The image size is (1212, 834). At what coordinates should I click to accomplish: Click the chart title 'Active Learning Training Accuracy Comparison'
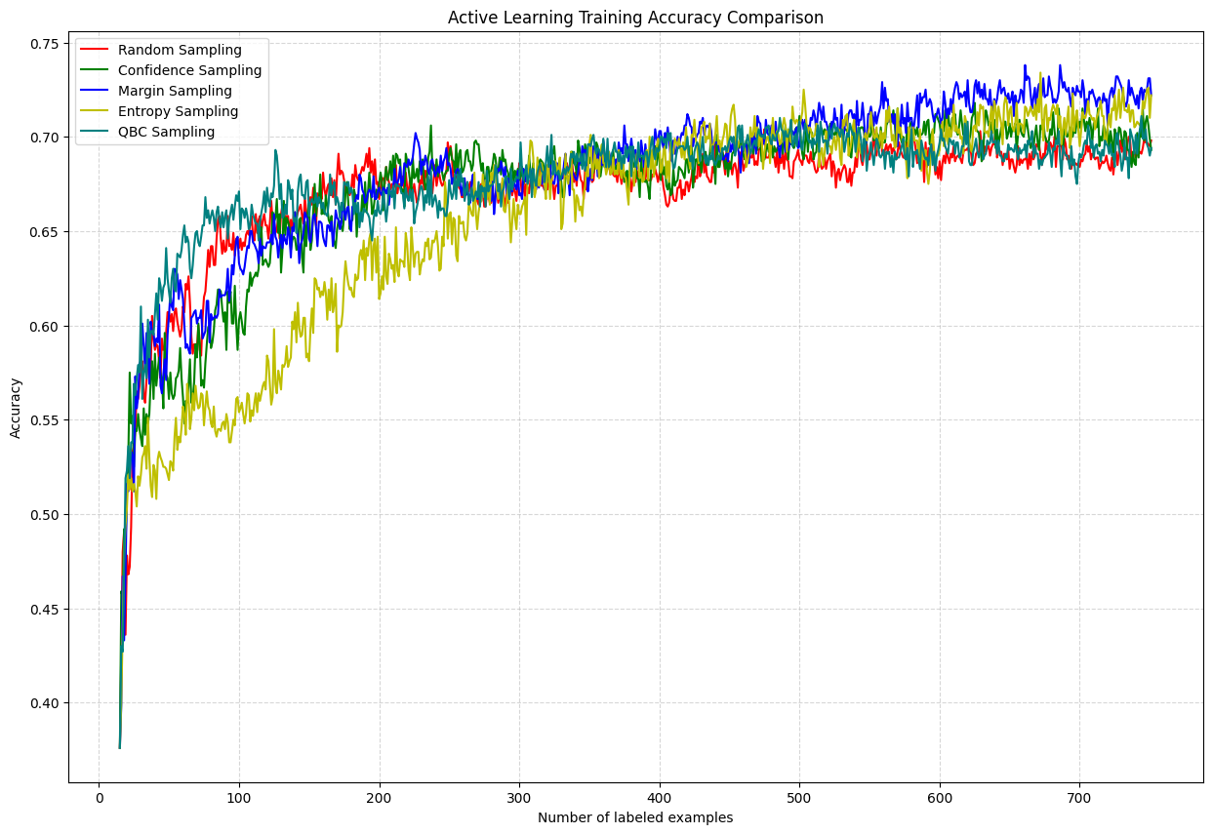point(635,18)
